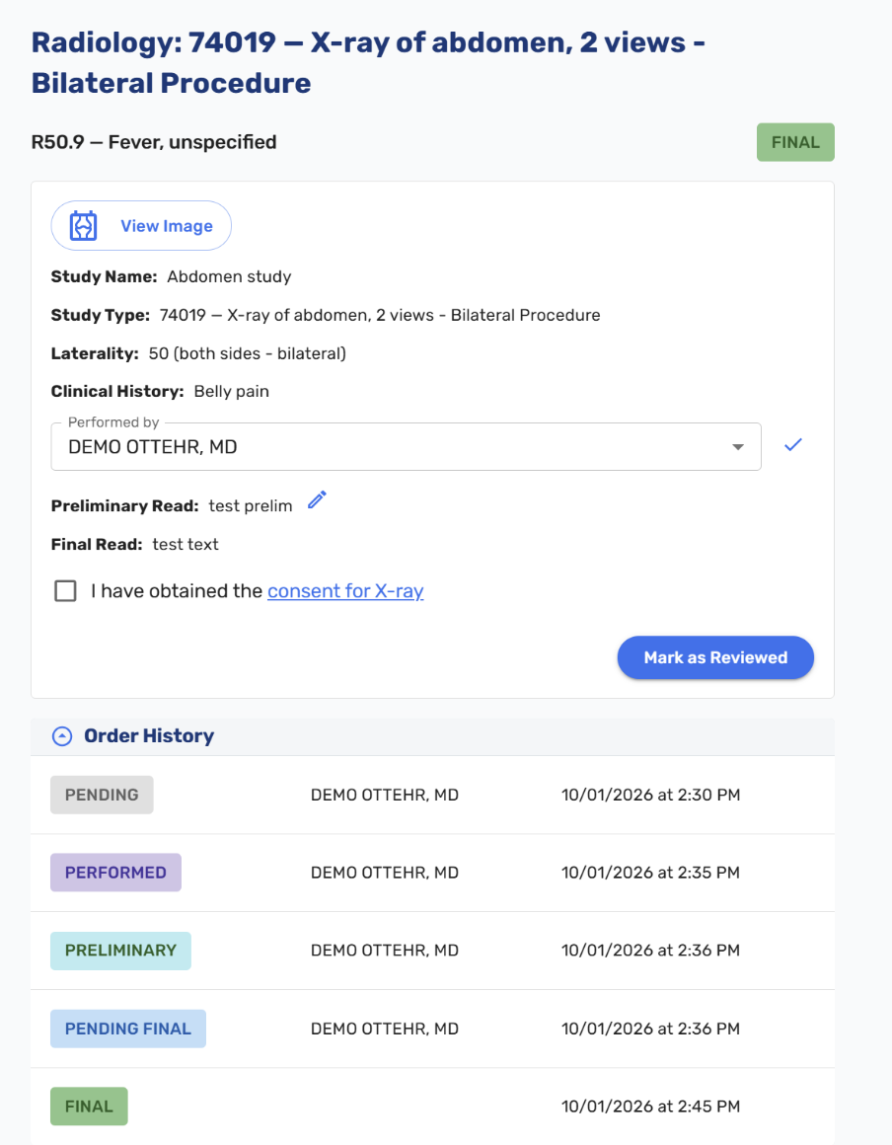Click the green FINAL status badge at the top
The height and width of the screenshot is (1145, 892).
(x=795, y=142)
